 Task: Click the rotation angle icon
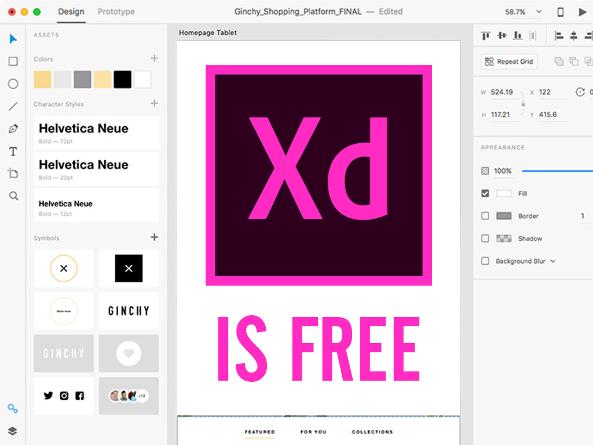pos(580,92)
